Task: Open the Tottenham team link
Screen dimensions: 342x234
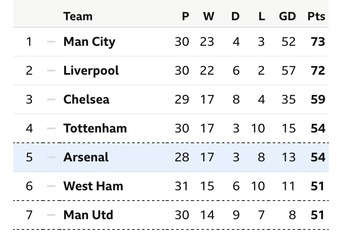Action: (95, 128)
